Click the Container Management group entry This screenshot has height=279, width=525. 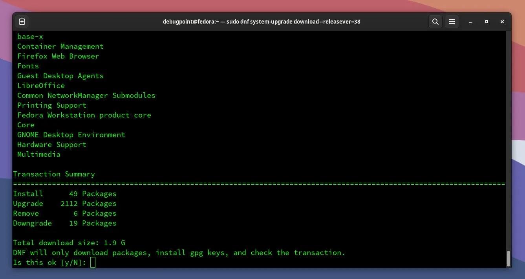coord(60,46)
